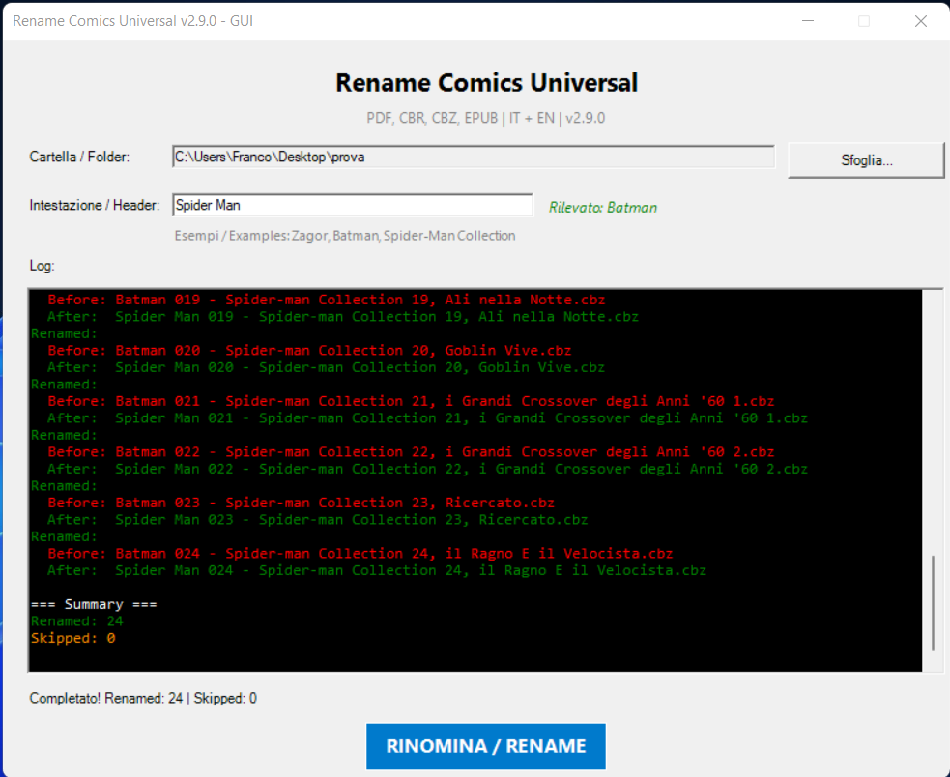
Task: Click the Esempi / Examples hint text
Action: 343,235
